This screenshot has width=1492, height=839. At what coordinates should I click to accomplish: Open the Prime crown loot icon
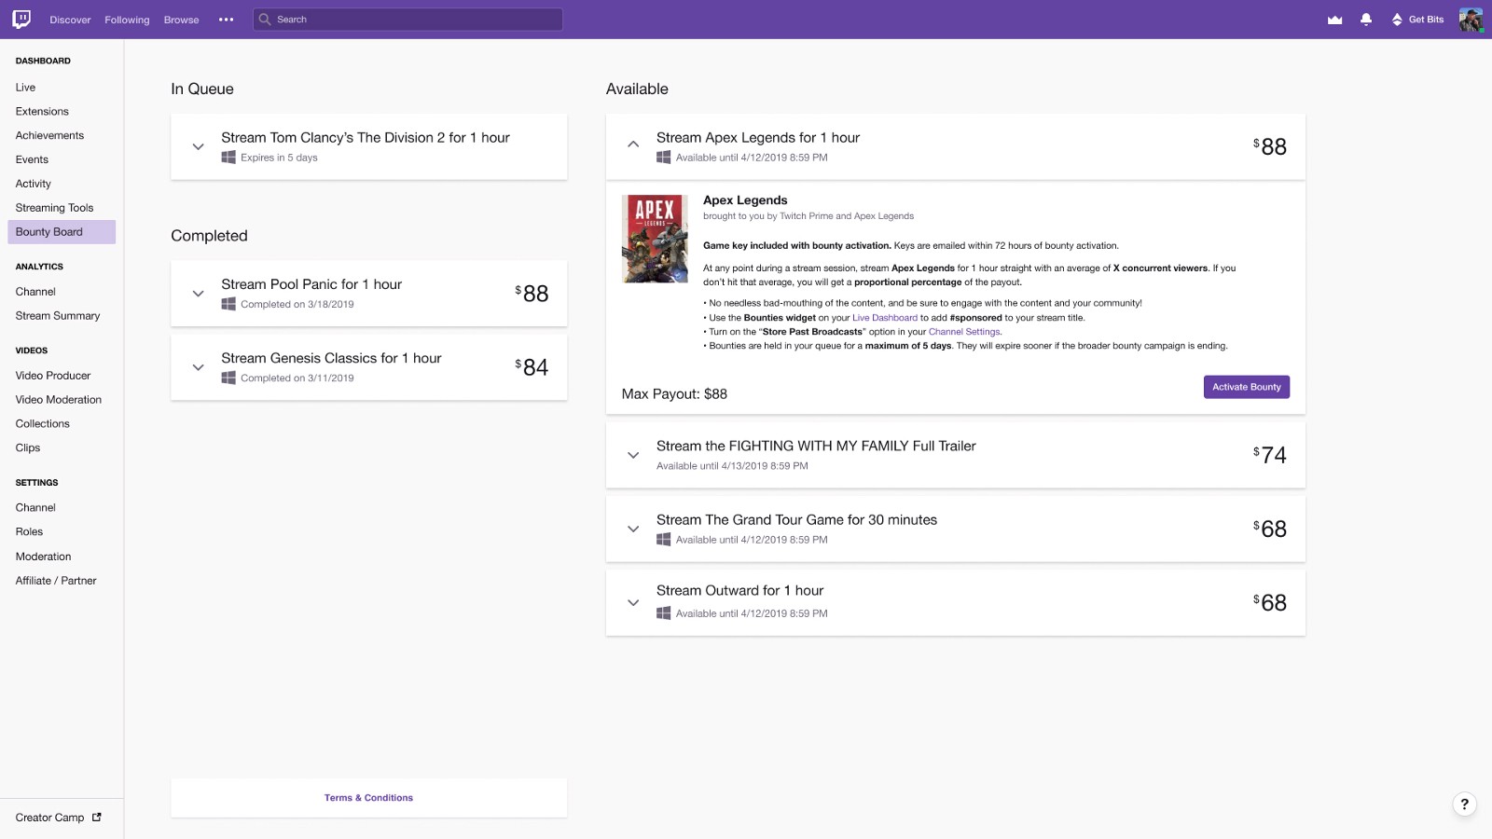click(1334, 20)
